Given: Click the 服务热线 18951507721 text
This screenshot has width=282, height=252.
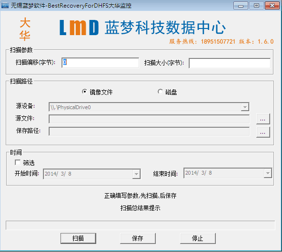Looking at the screenshot, I should pos(202,42).
